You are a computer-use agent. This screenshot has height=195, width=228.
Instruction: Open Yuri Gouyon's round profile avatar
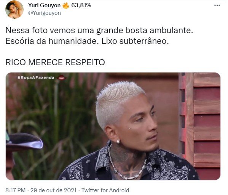coord(14,10)
